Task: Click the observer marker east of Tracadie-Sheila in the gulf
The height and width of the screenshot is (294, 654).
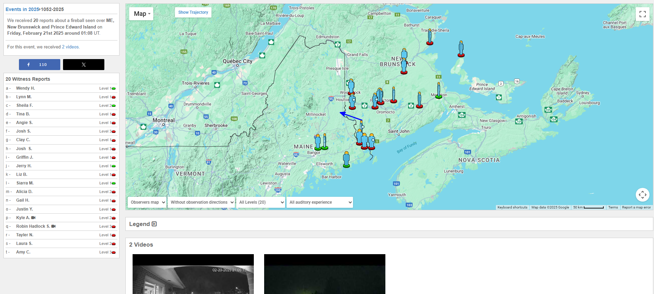Action: 461,49
